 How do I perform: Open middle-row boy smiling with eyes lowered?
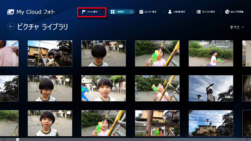pos(50,88)
